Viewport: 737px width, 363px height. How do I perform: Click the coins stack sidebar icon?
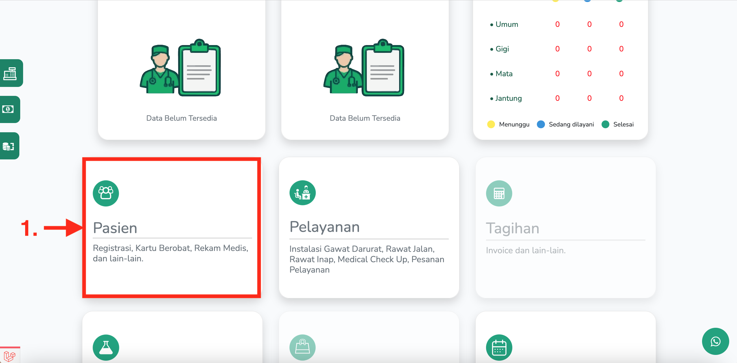pos(8,146)
